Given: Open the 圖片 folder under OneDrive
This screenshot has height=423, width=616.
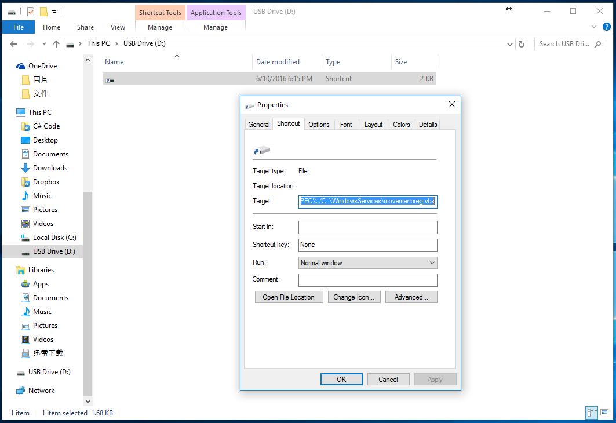Looking at the screenshot, I should click(x=40, y=80).
